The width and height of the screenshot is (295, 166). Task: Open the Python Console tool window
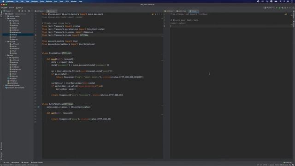point(37,162)
